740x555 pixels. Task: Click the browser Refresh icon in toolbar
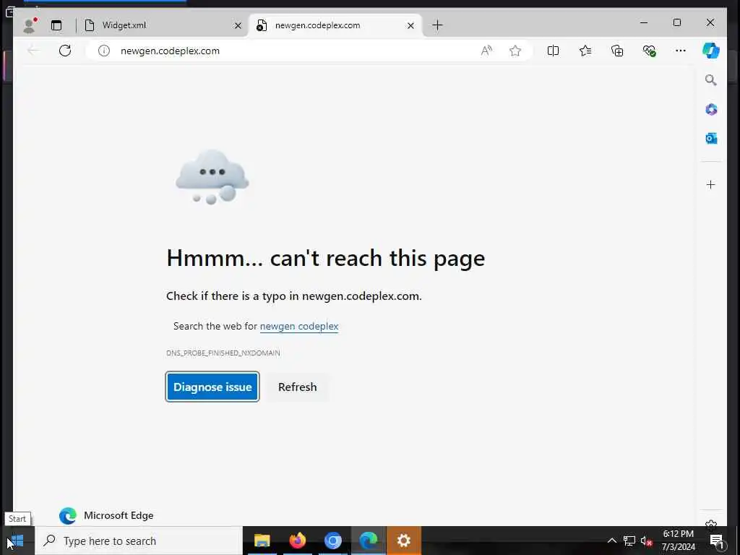pos(65,51)
